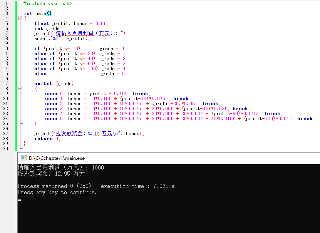Place cursor on int main() declaration
This screenshot has width=320, height=233.
[38, 13]
